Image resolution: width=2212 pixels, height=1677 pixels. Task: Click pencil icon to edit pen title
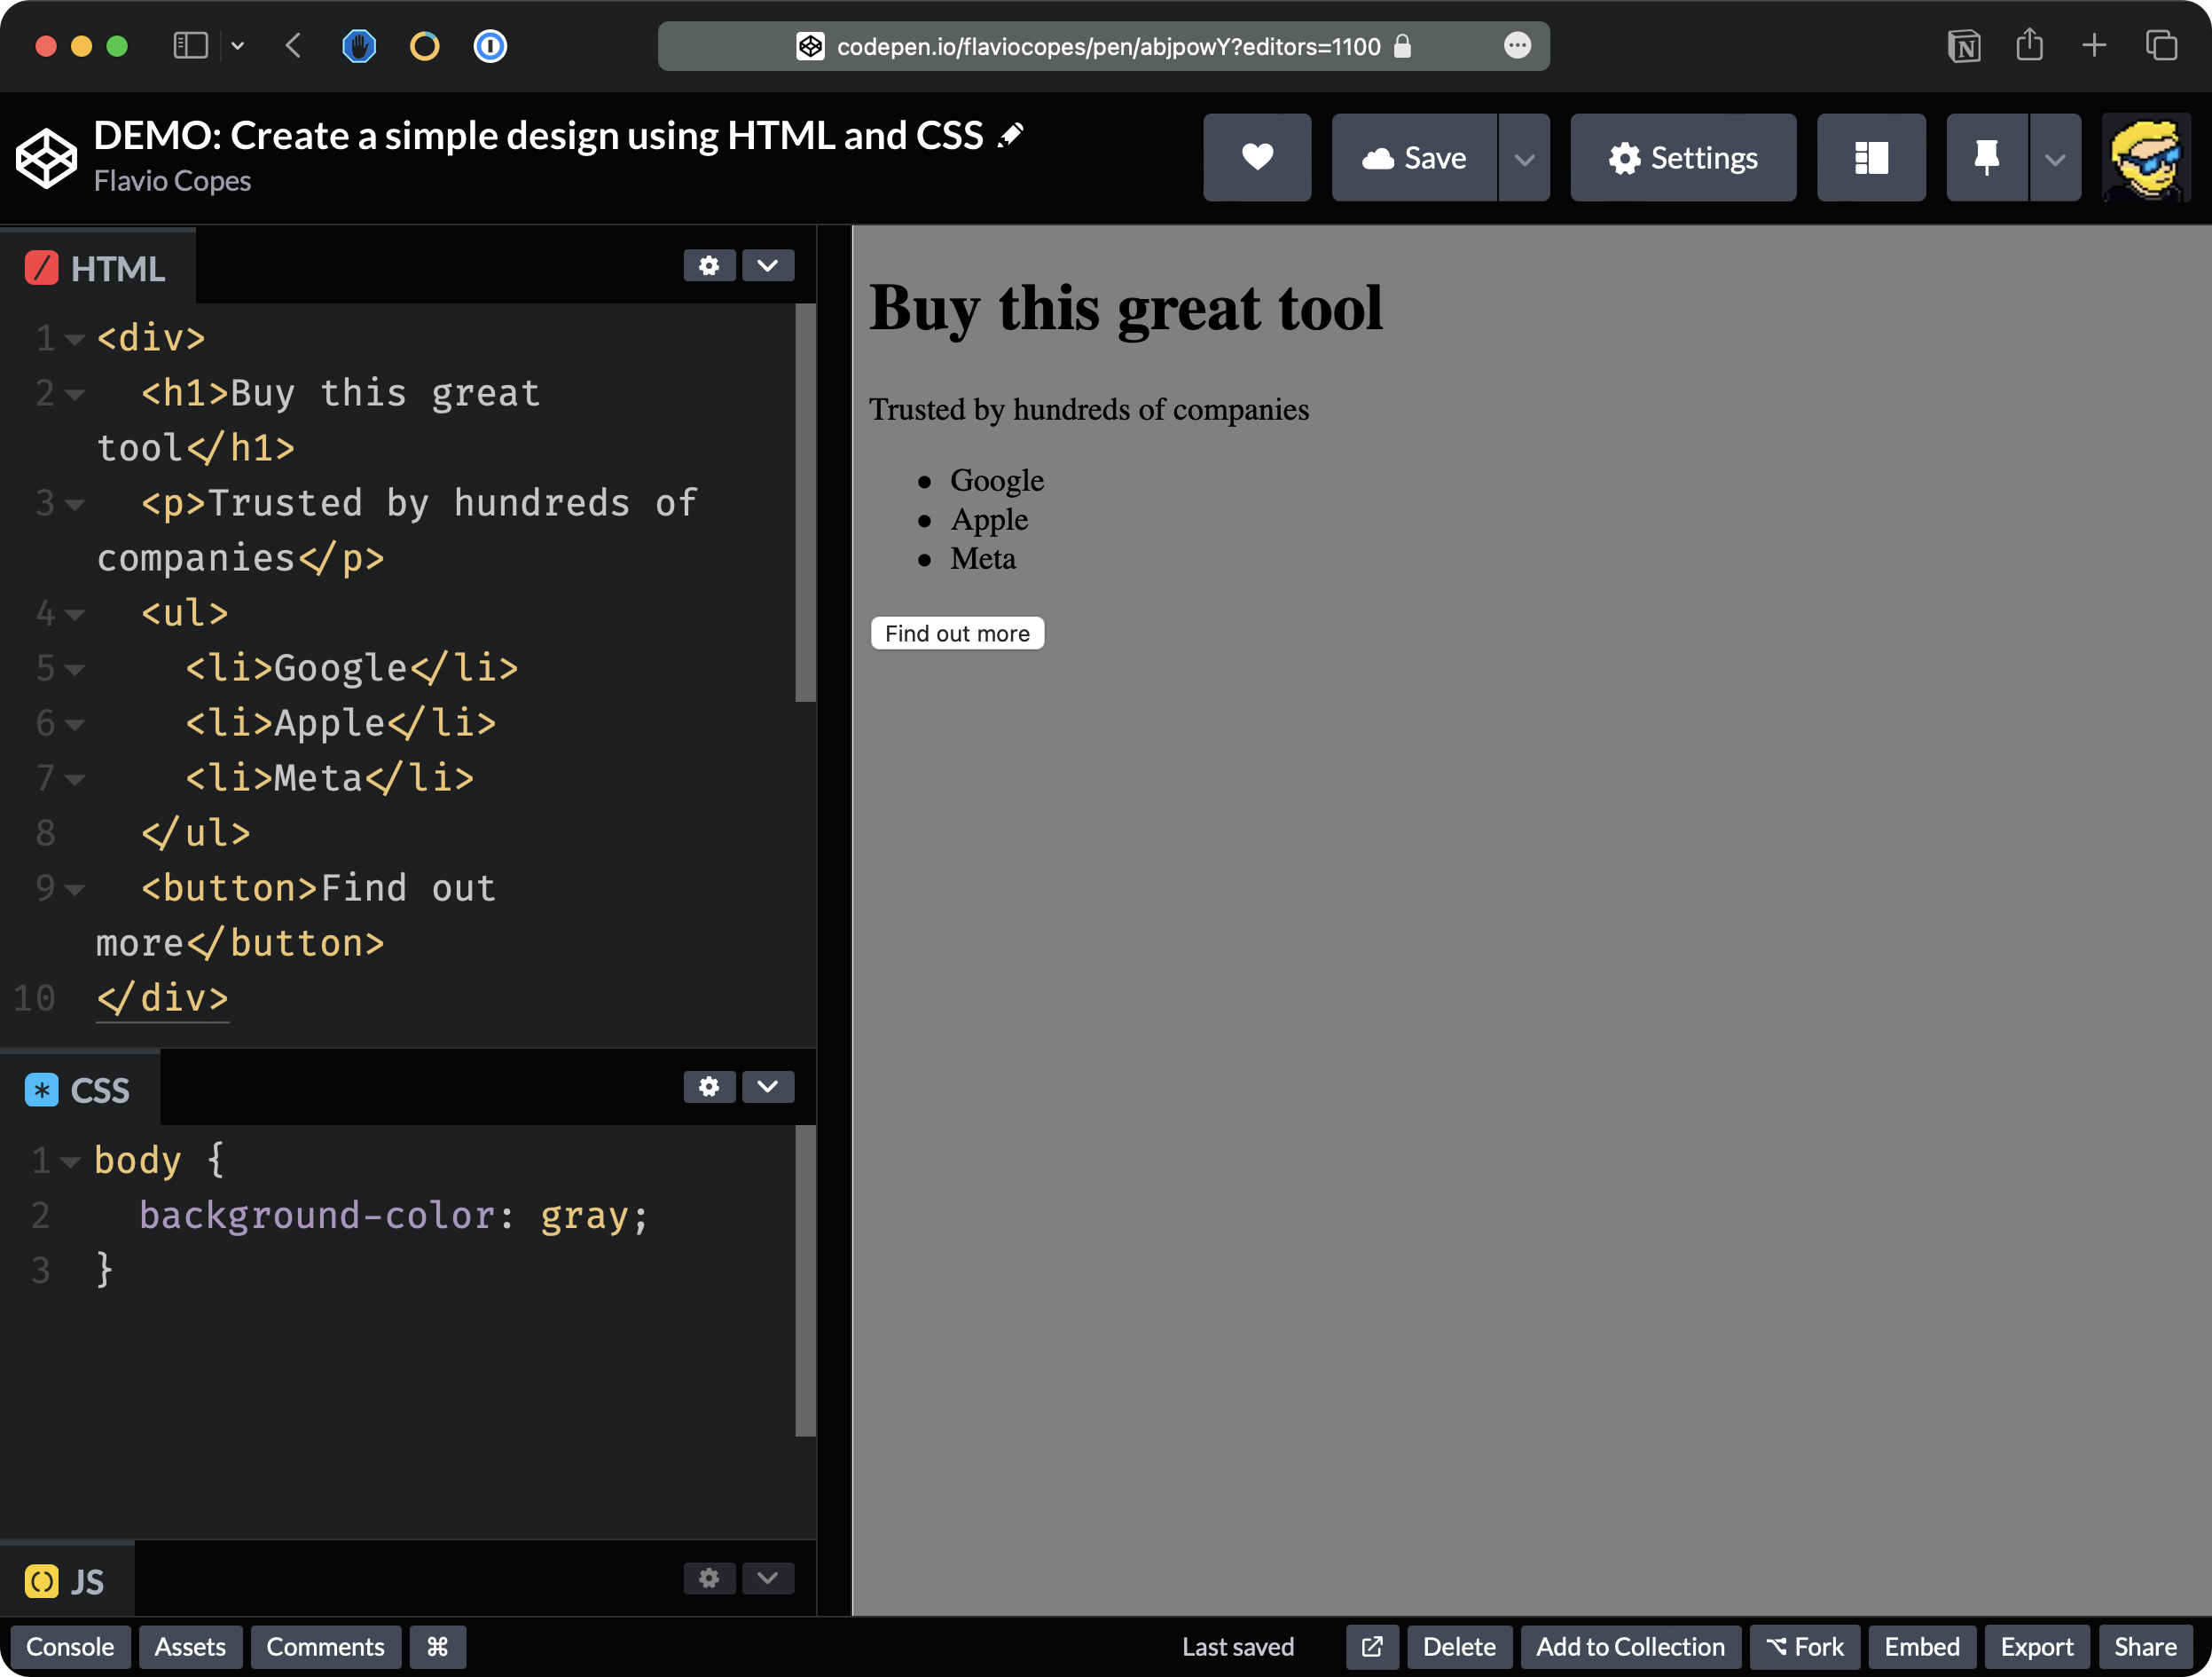1011,135
